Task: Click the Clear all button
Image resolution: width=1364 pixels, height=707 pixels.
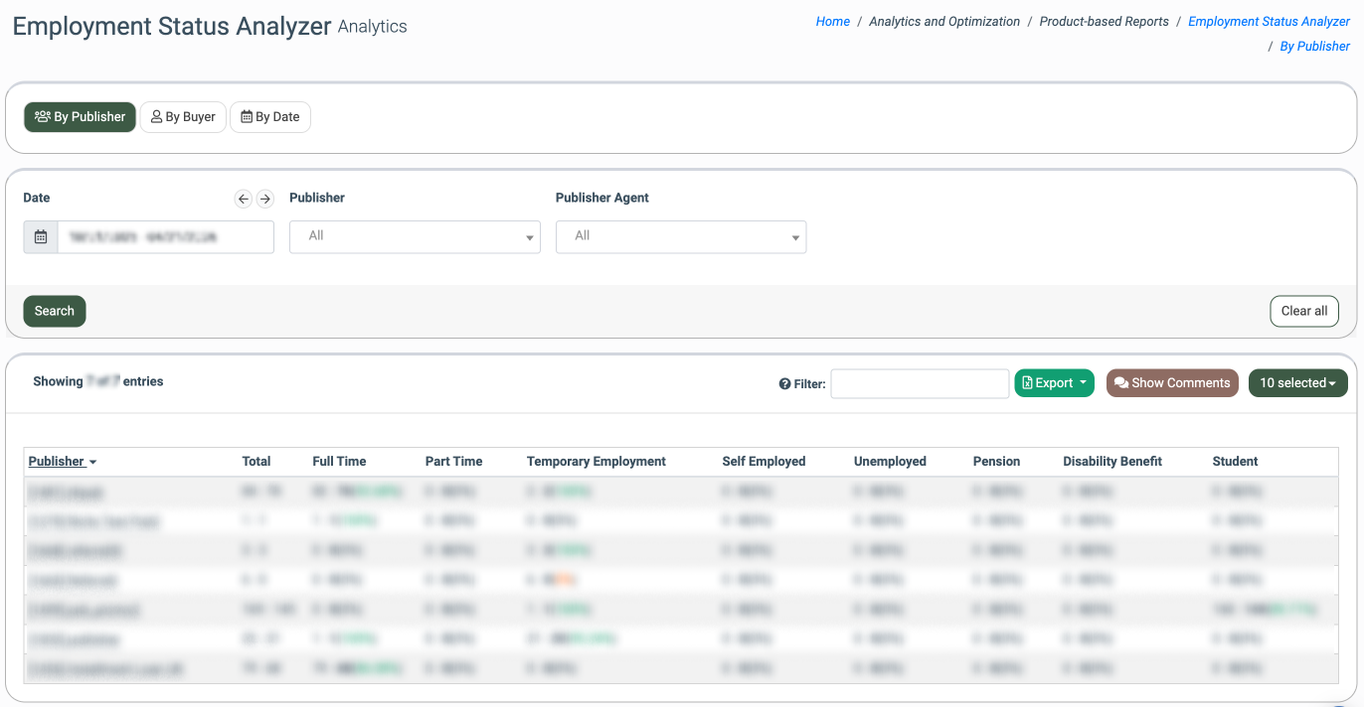Action: (x=1303, y=312)
